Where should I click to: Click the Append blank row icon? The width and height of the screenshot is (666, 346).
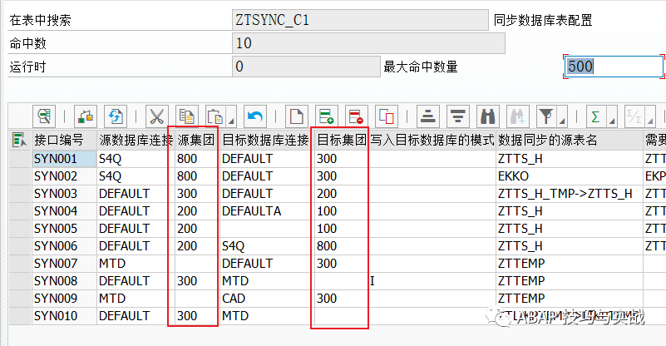[297, 116]
